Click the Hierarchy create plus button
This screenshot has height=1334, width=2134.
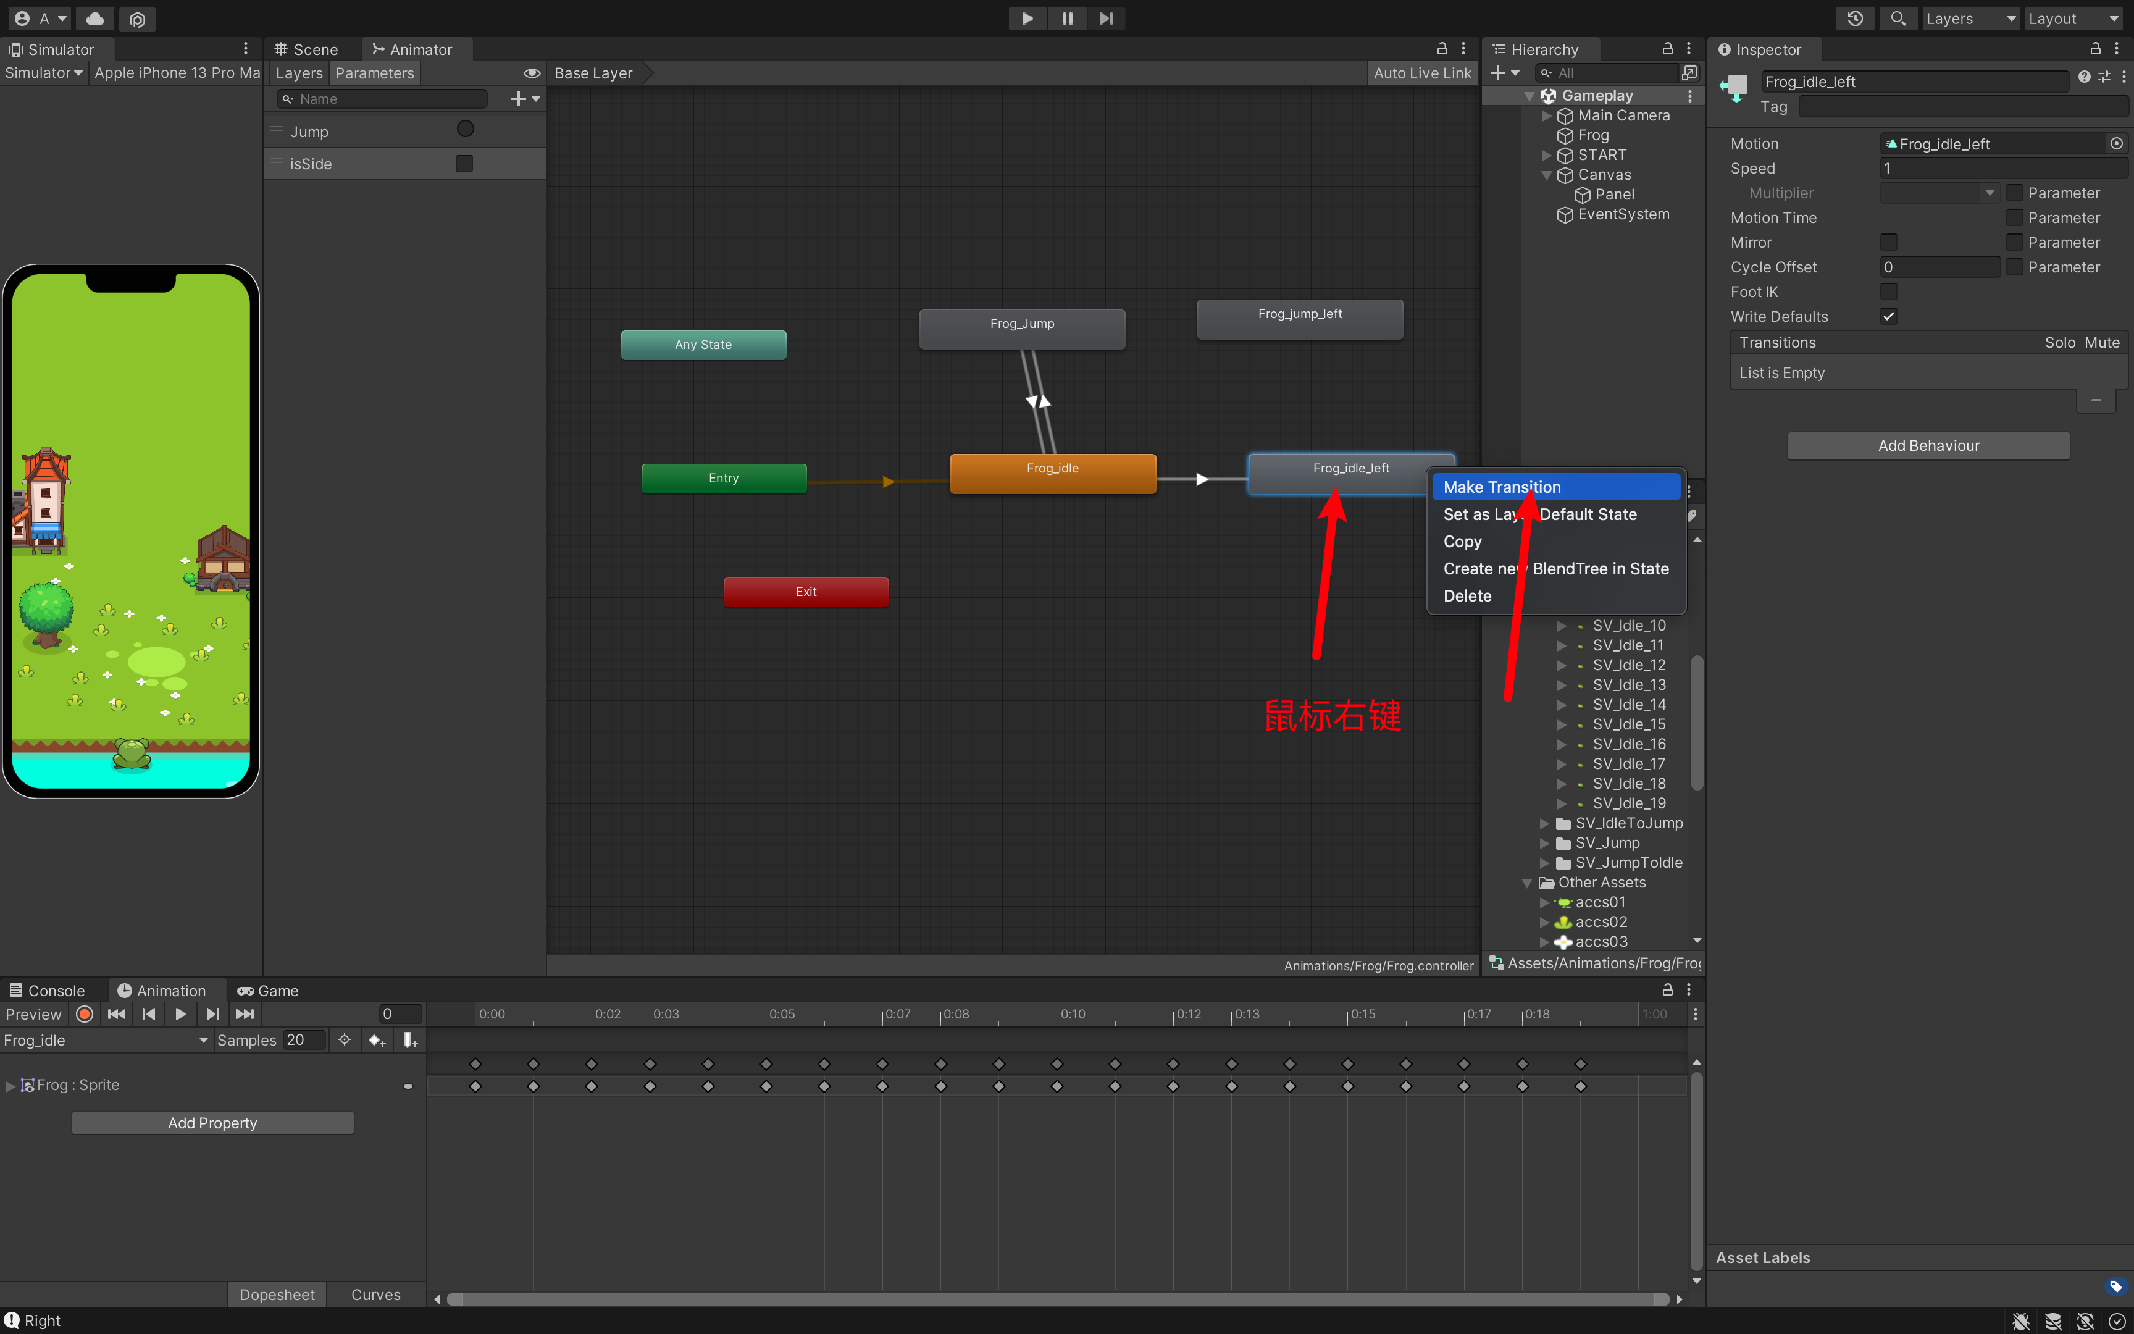tap(1504, 73)
